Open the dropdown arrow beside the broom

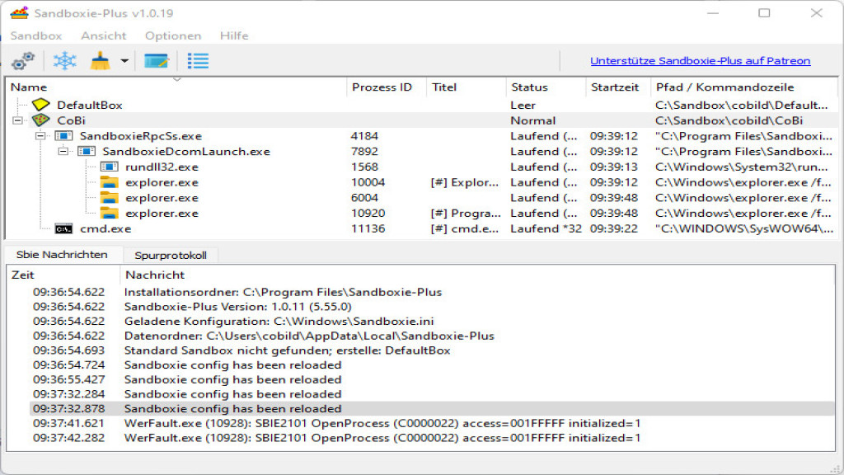(124, 61)
